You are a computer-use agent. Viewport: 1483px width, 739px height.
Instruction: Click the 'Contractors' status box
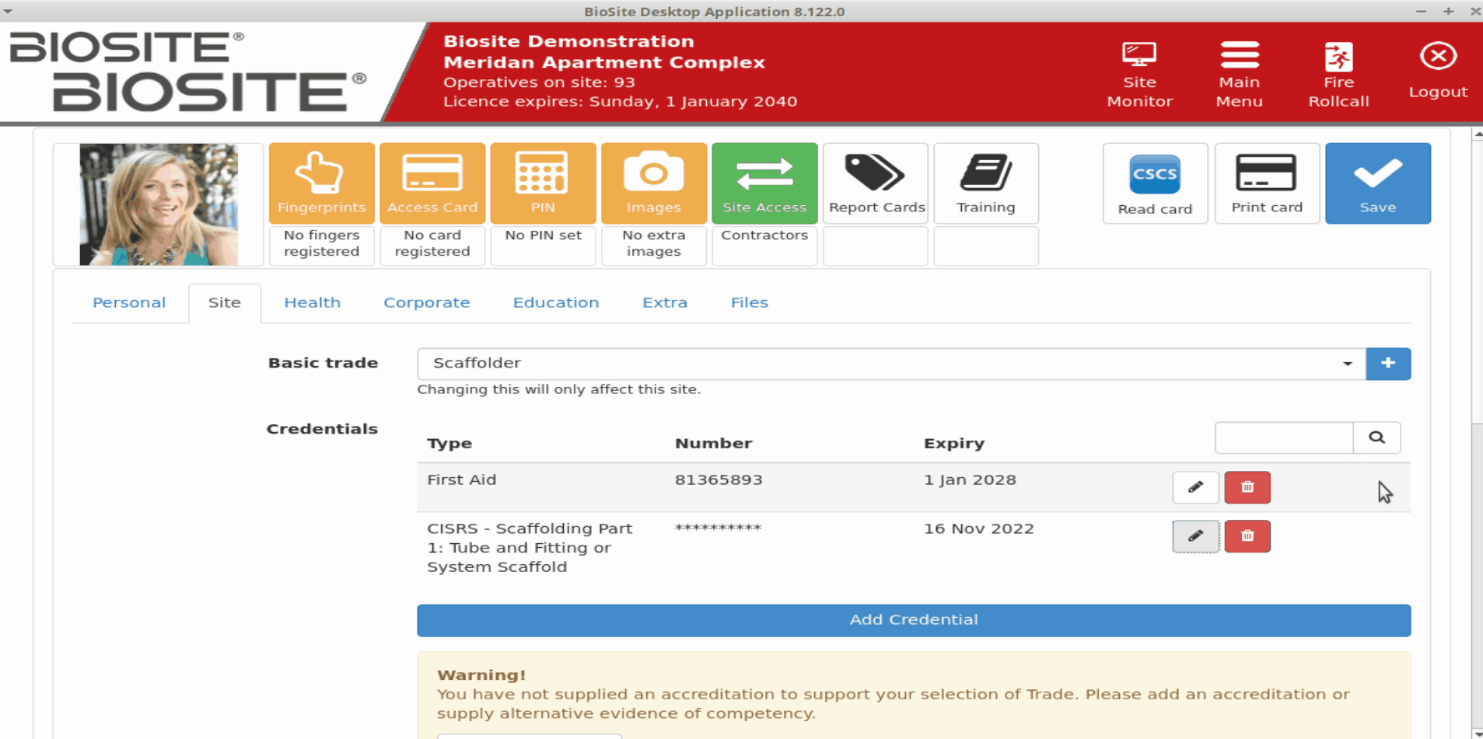(x=764, y=246)
